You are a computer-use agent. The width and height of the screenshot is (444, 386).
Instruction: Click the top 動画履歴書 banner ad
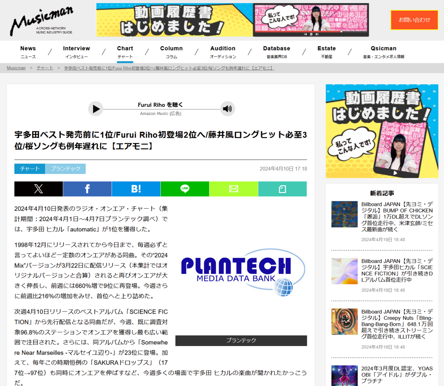pyautogui.click(x=232, y=20)
